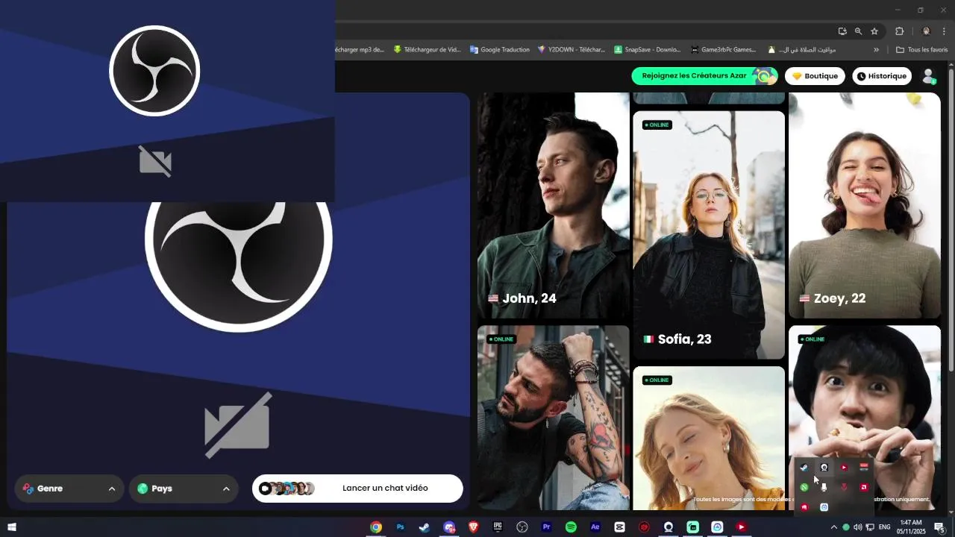Open Steam from the taskbar

[425, 527]
